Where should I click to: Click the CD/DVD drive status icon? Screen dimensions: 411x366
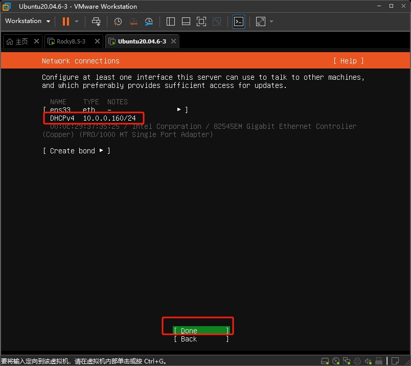click(336, 361)
